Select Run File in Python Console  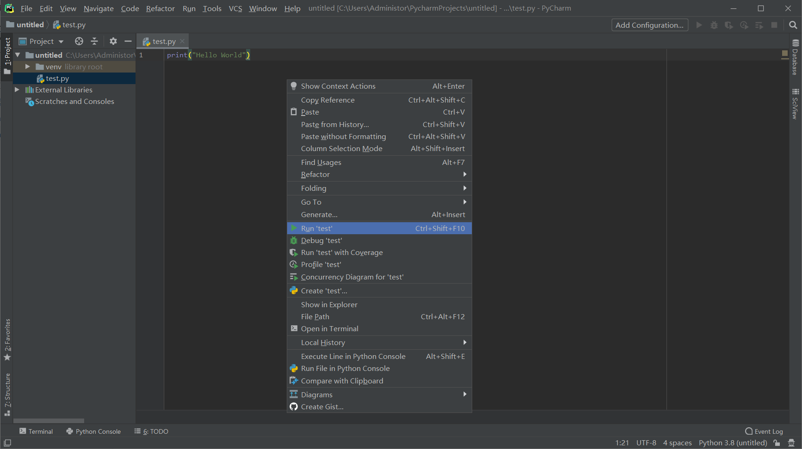[379, 368]
